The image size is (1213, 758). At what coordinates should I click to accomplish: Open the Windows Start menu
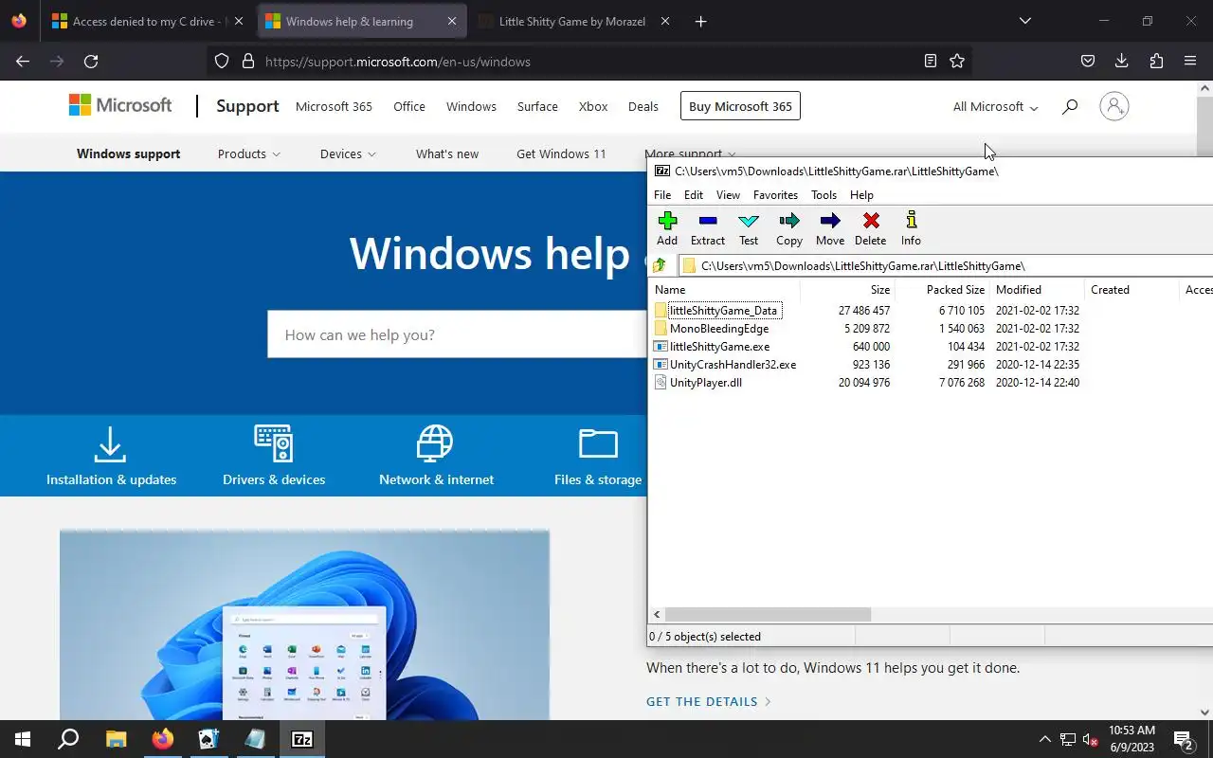coord(23,739)
